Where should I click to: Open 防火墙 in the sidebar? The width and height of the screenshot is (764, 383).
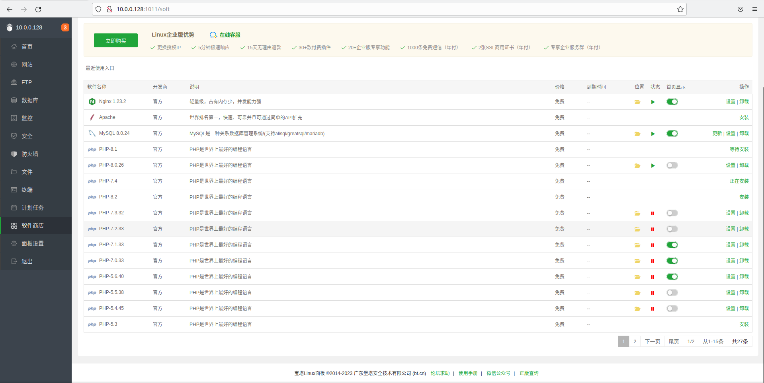pos(36,154)
